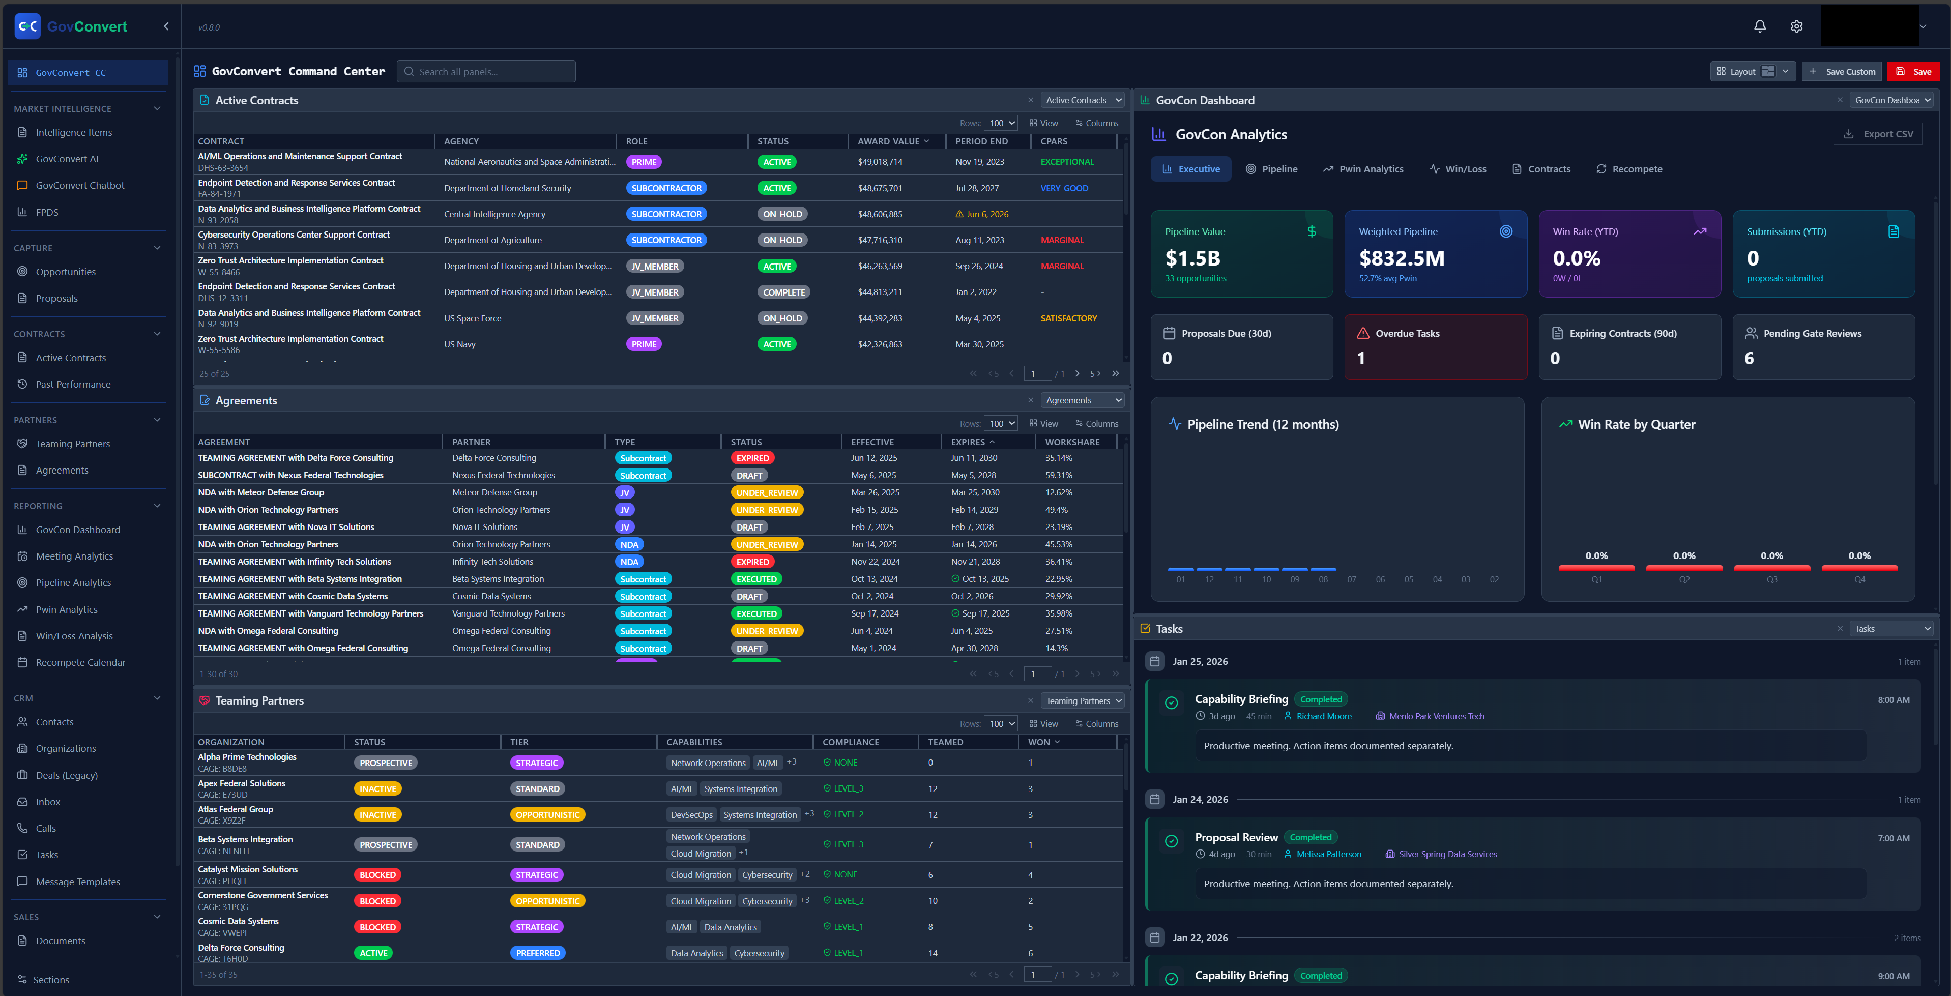Click the notifications bell icon

1759,26
